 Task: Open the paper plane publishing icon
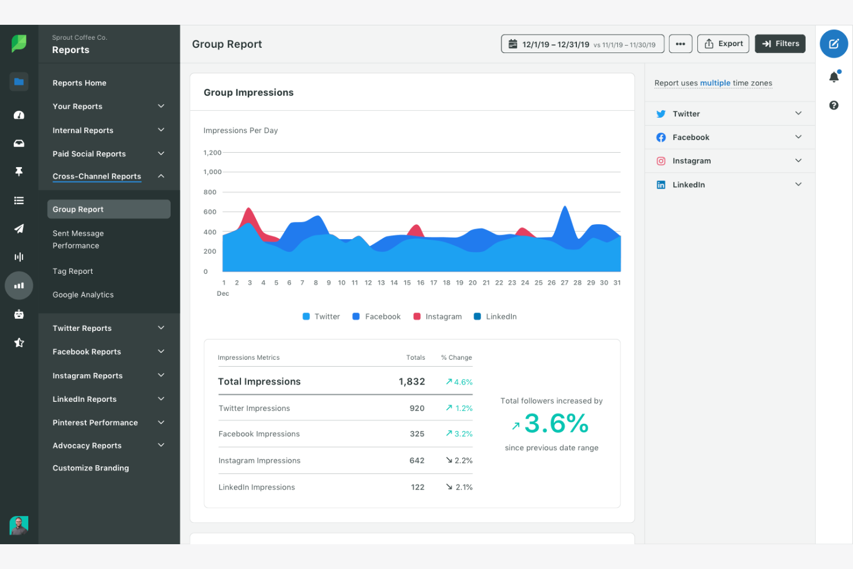click(x=19, y=229)
